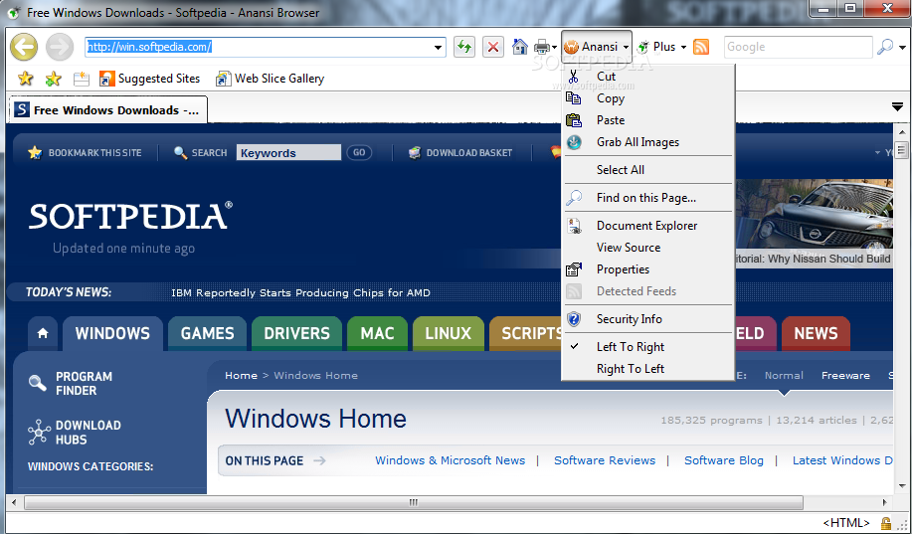This screenshot has width=912, height=534.
Task: Click the horizontal scrollbar thumb
Action: (x=414, y=502)
